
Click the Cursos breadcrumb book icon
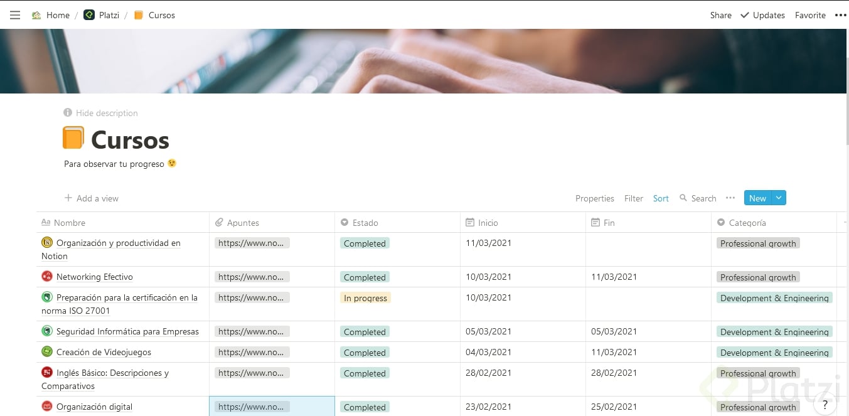click(x=139, y=15)
